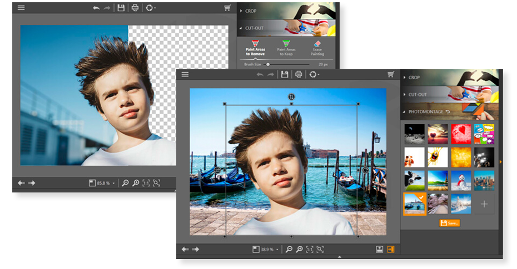Choose the snowman background thumbnail
The image size is (517, 269).
pos(461,181)
